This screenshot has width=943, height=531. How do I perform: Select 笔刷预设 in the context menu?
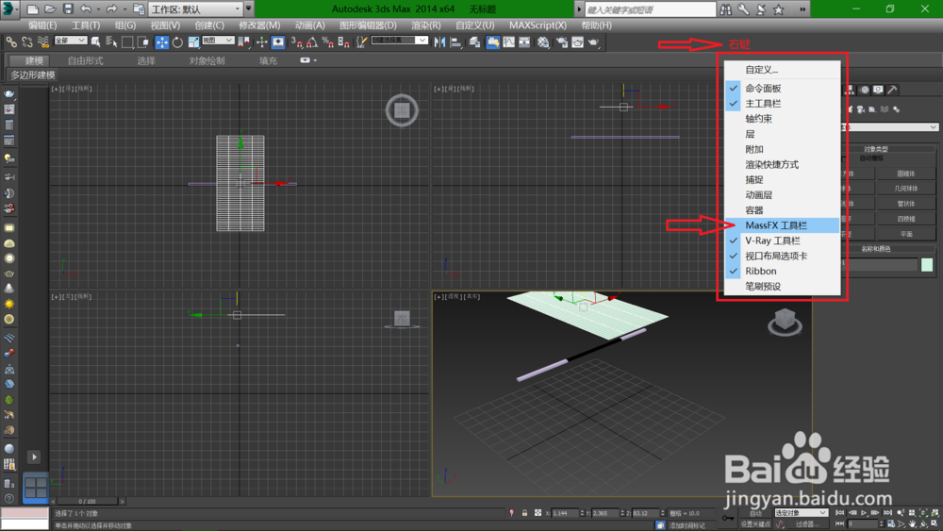[782, 286]
